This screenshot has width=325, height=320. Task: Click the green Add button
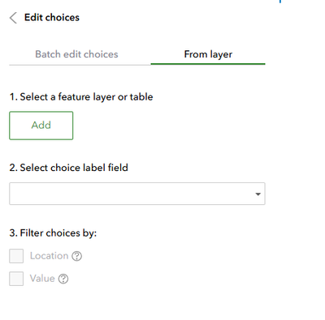41,126
